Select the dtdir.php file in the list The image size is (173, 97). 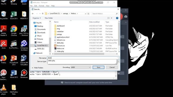pos(60,43)
